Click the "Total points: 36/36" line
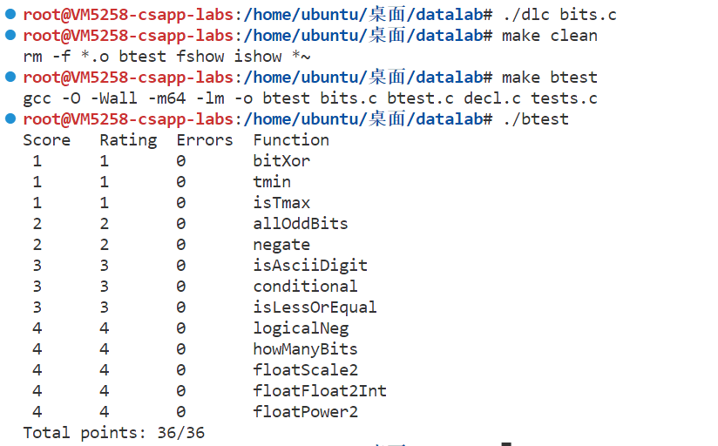The image size is (718, 446). click(x=113, y=432)
